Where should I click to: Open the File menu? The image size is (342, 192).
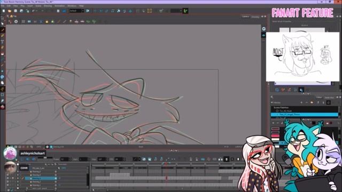click(3, 6)
